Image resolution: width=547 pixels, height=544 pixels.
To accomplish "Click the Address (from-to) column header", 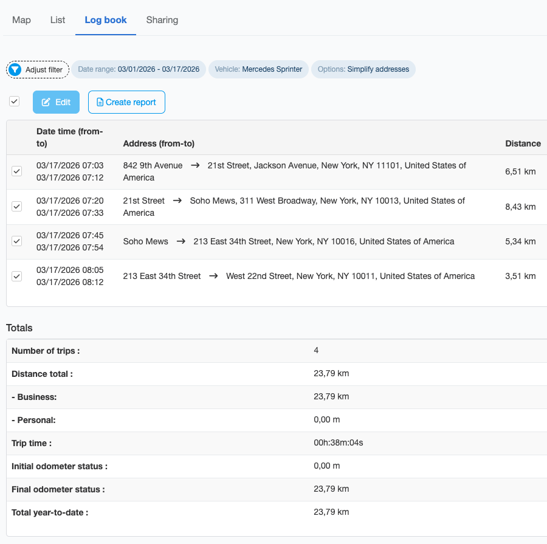I will coord(159,143).
